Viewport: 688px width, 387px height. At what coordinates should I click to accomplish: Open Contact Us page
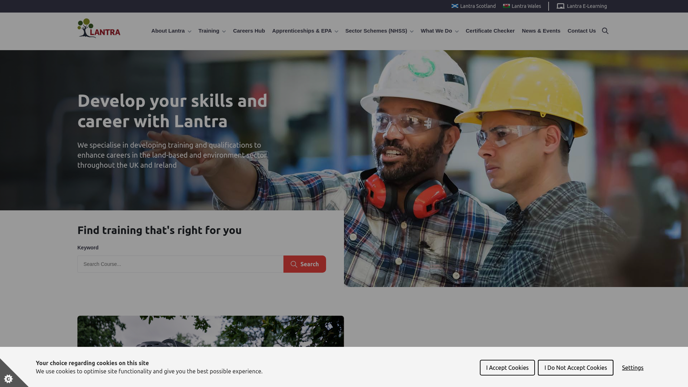click(582, 31)
